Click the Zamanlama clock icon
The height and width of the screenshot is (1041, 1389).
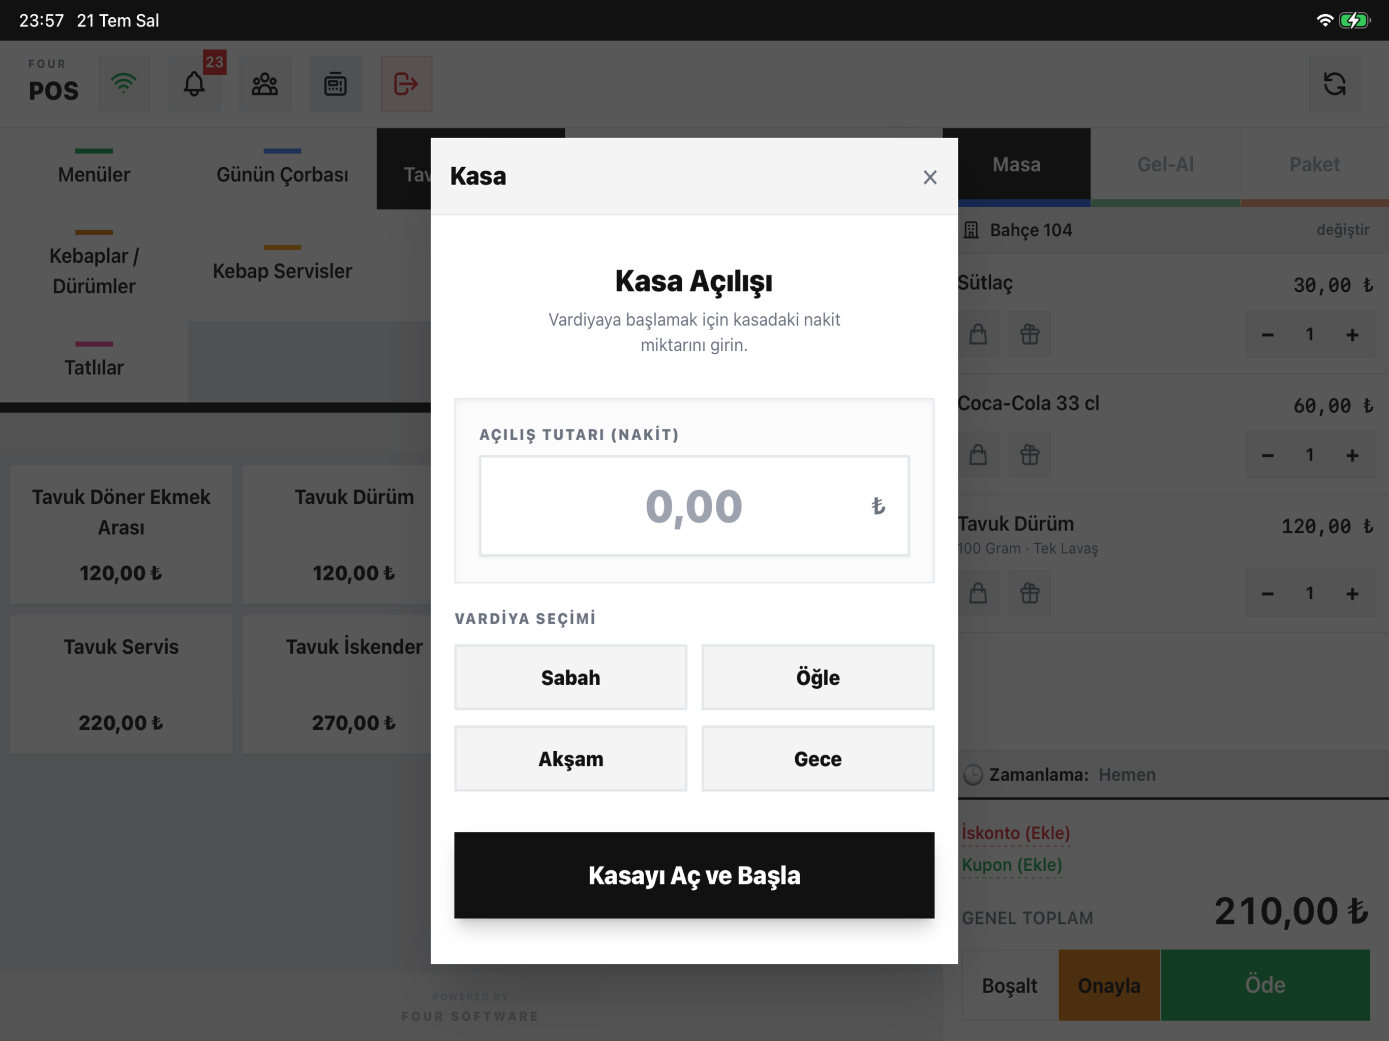[x=973, y=775]
